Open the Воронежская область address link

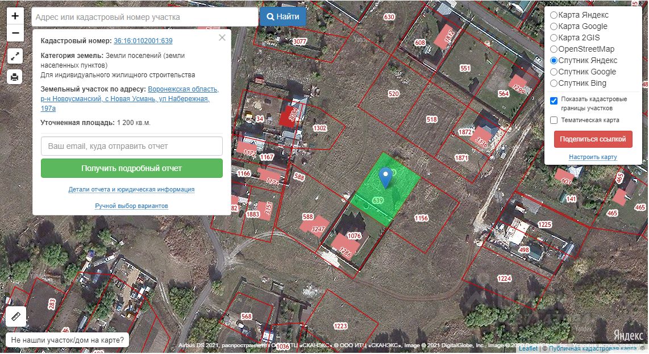tap(129, 98)
